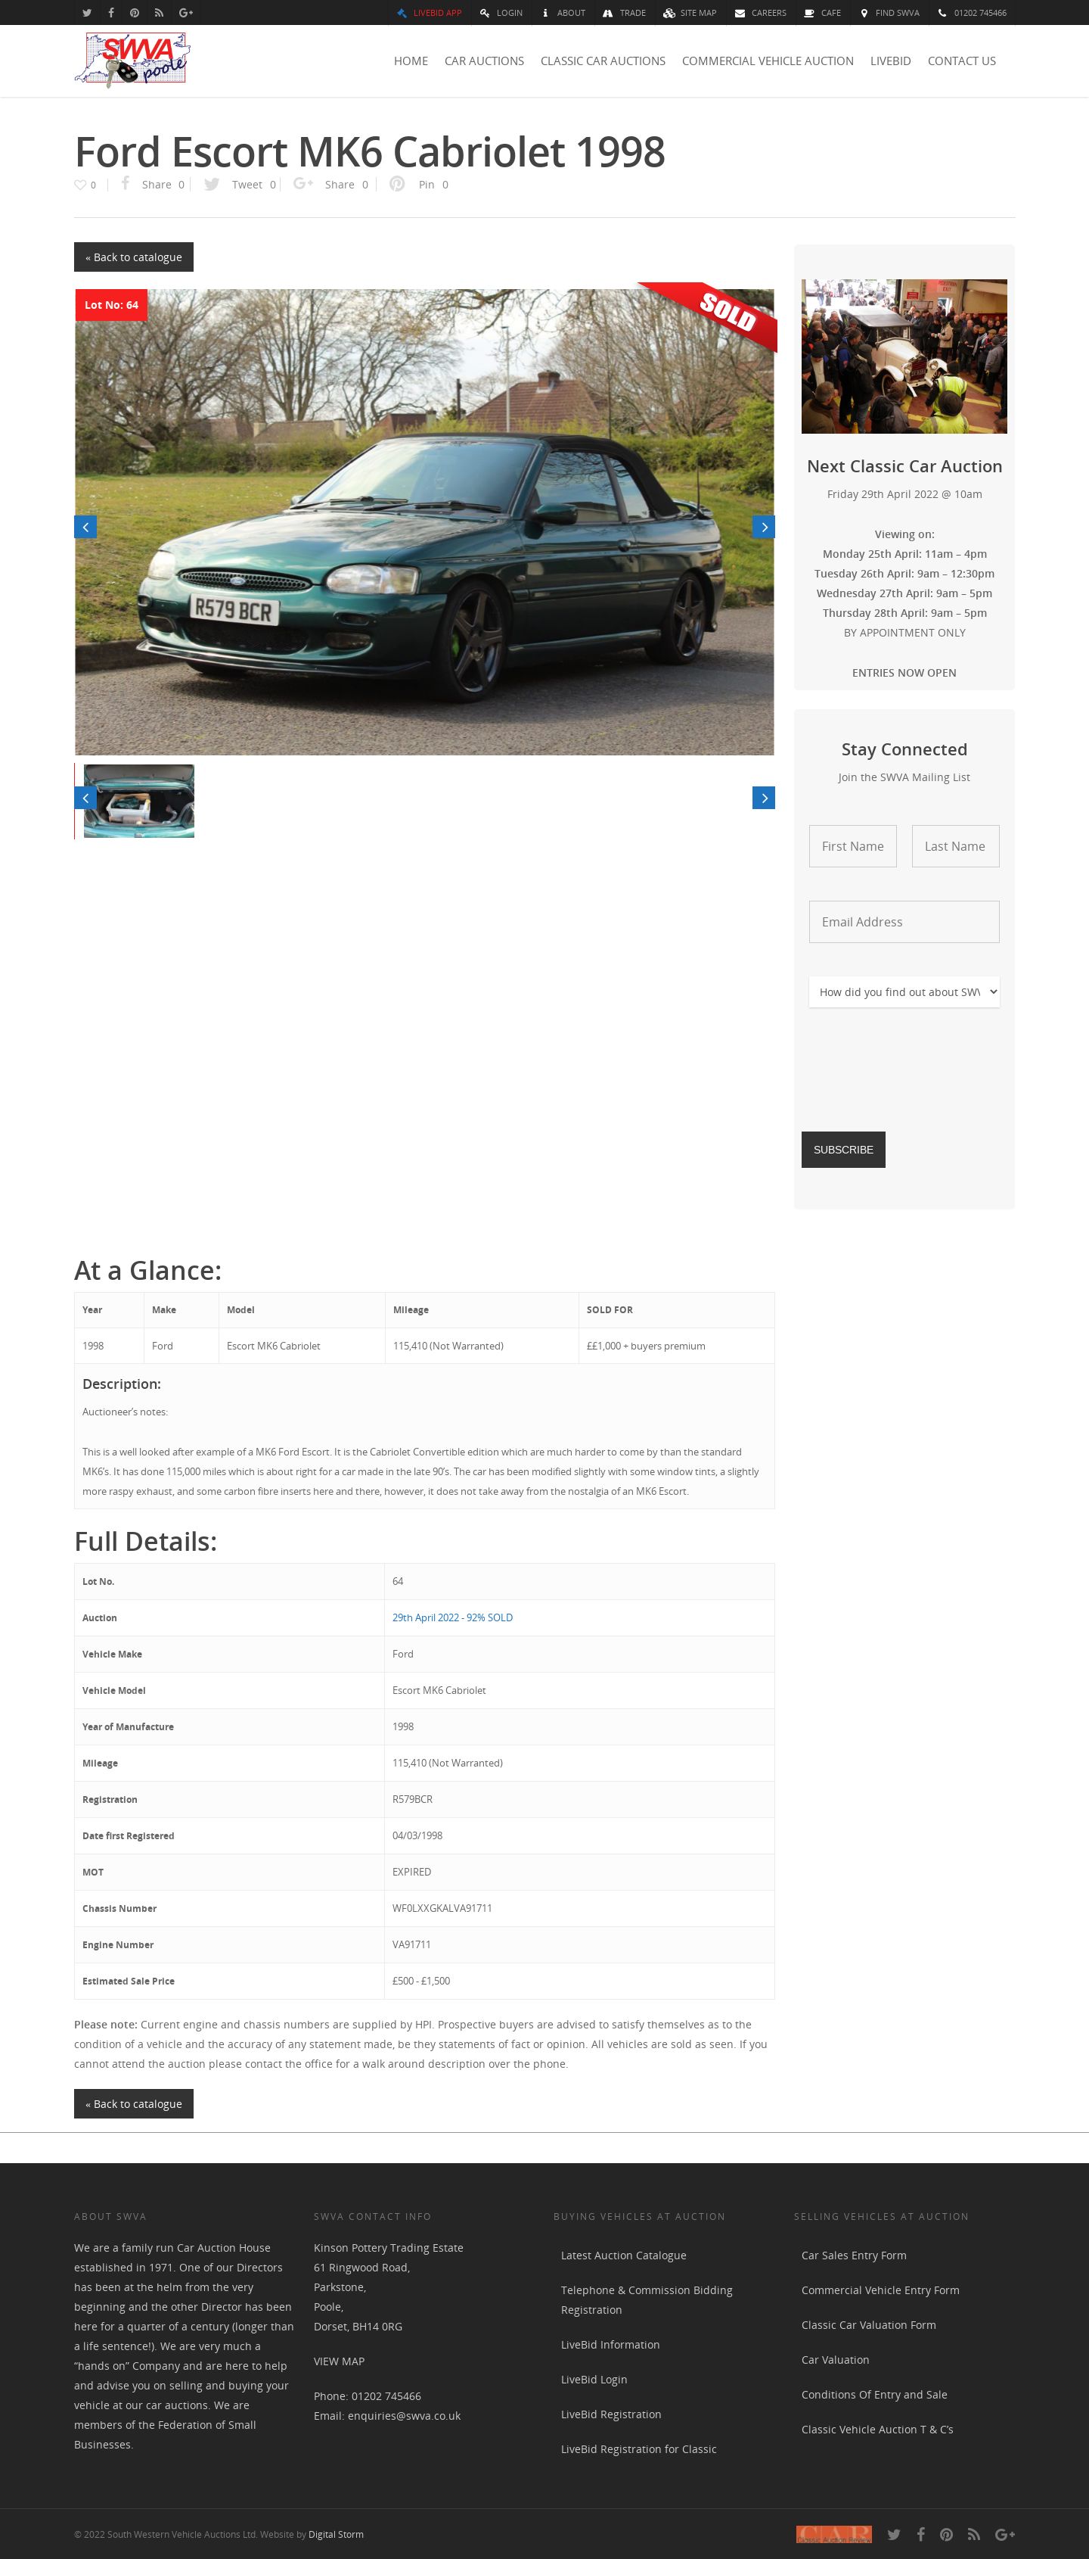Share via the Google Plus icon under title
1089x2559 pixels.
(x=302, y=184)
